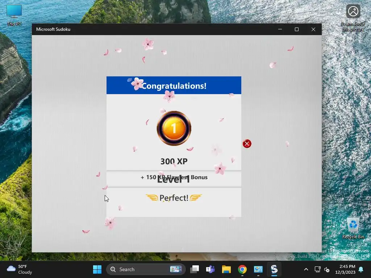Open the This PC desktop icon
The image size is (371, 278).
pos(14,15)
